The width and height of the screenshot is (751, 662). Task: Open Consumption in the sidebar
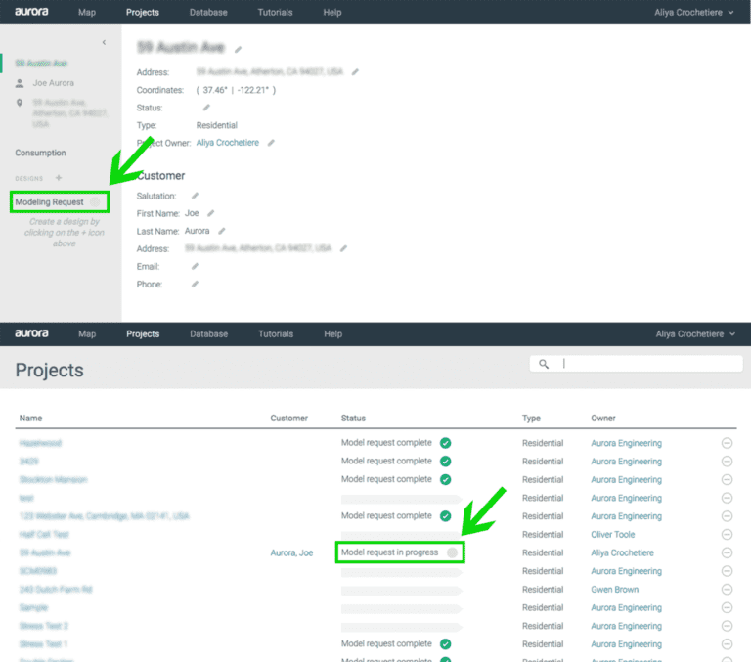click(40, 153)
